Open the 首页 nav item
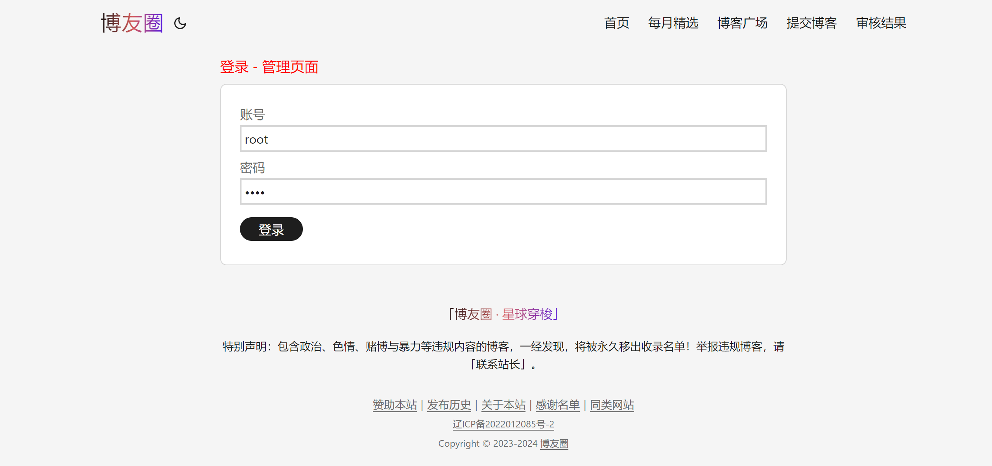The image size is (992, 466). (616, 23)
